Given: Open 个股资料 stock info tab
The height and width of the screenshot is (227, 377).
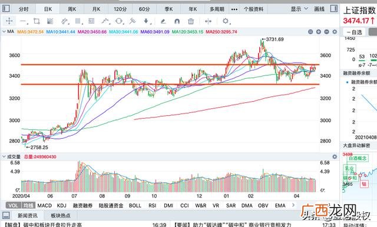Looking at the screenshot, I should click(x=254, y=9).
